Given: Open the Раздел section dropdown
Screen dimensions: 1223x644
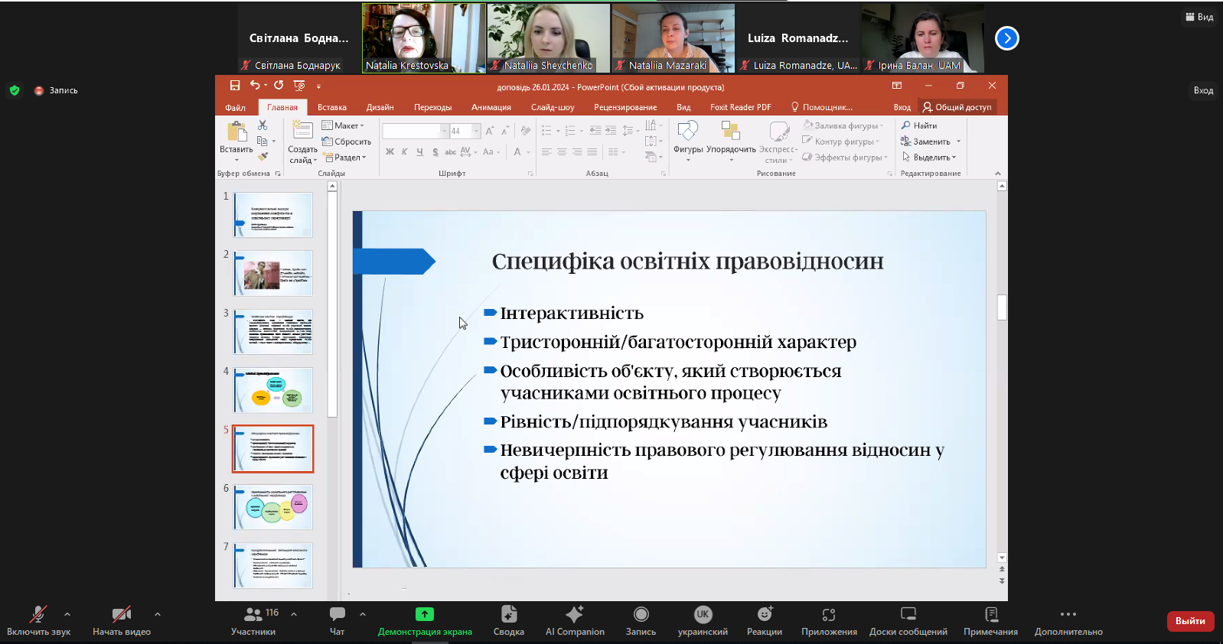Looking at the screenshot, I should (x=345, y=158).
